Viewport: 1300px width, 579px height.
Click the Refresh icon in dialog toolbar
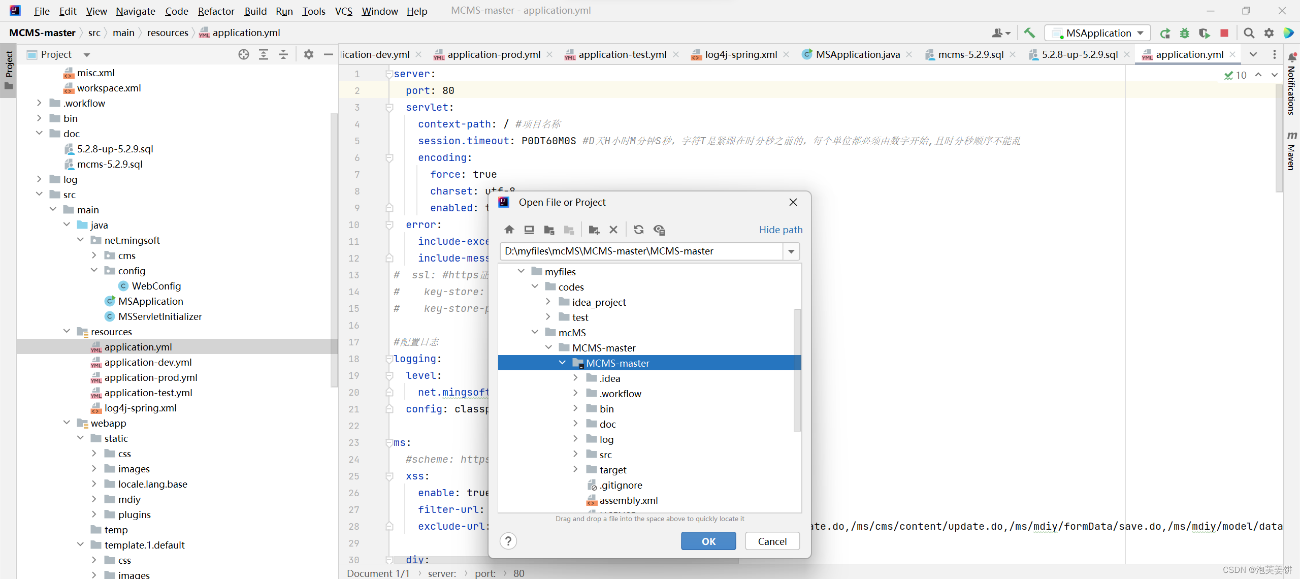pyautogui.click(x=638, y=230)
